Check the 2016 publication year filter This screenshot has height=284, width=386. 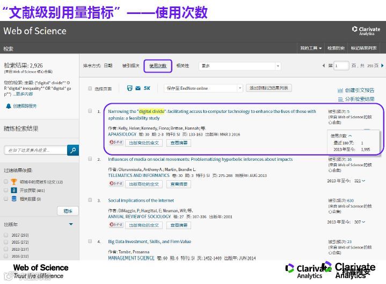point(6,256)
